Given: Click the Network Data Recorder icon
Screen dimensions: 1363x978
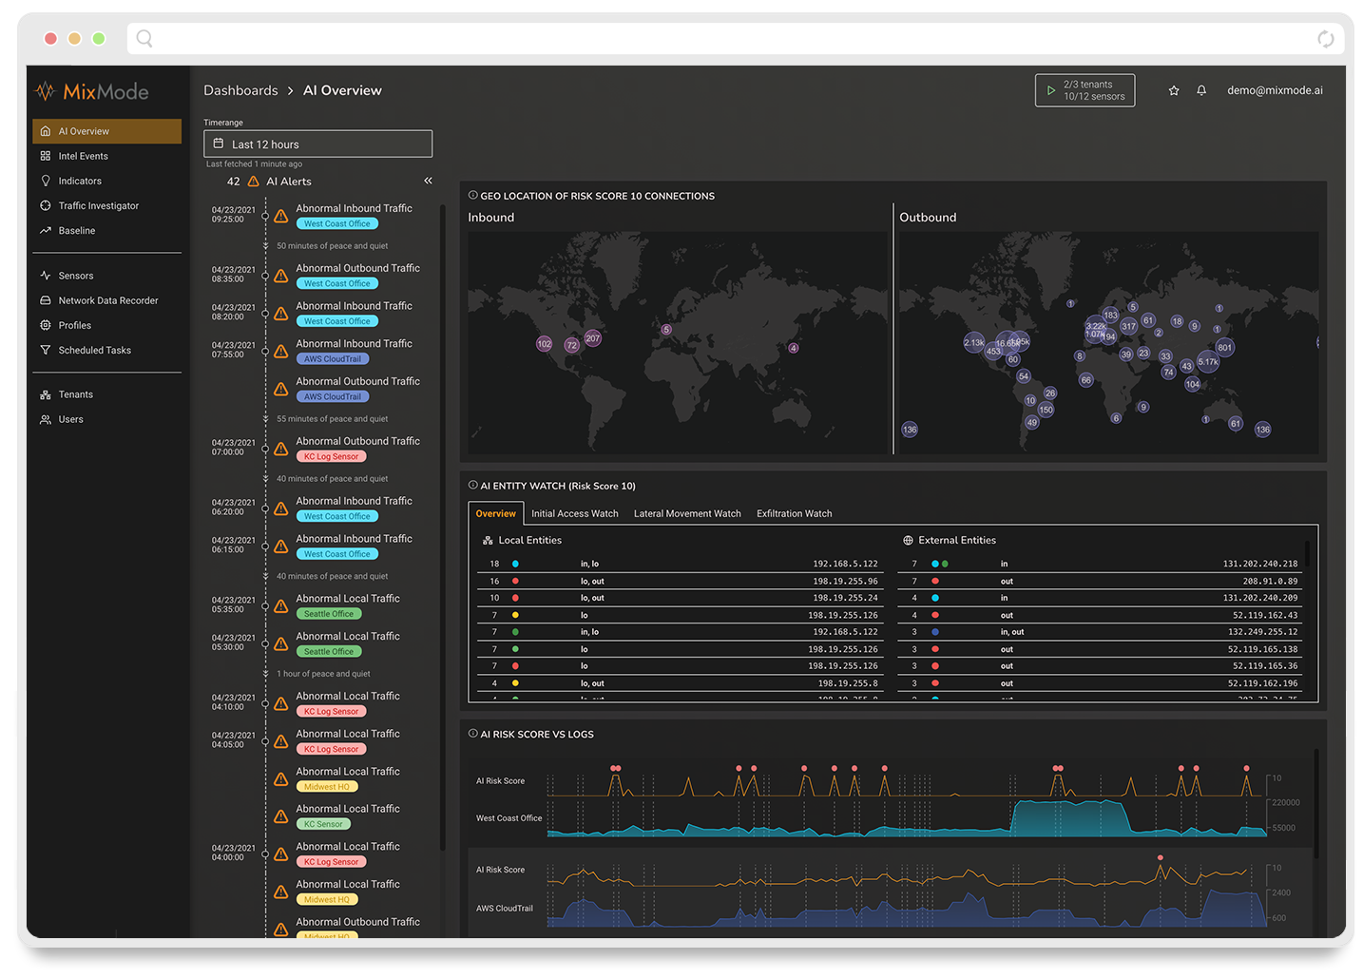Looking at the screenshot, I should tap(45, 300).
